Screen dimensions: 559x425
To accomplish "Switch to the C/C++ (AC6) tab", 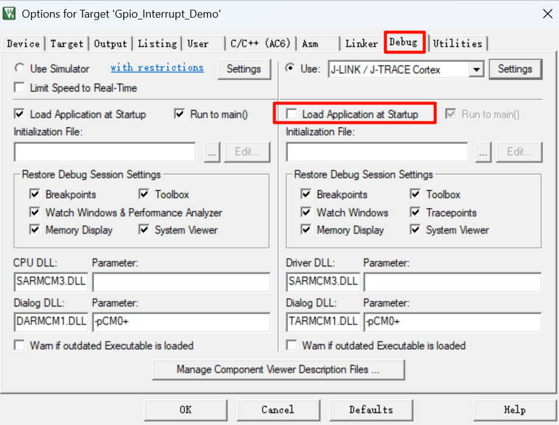I will (260, 44).
